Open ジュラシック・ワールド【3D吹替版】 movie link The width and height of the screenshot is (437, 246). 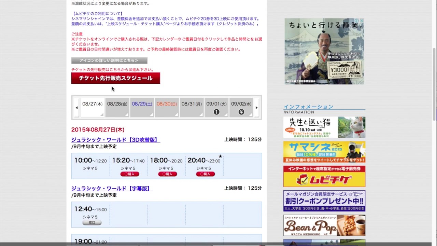[115, 140]
